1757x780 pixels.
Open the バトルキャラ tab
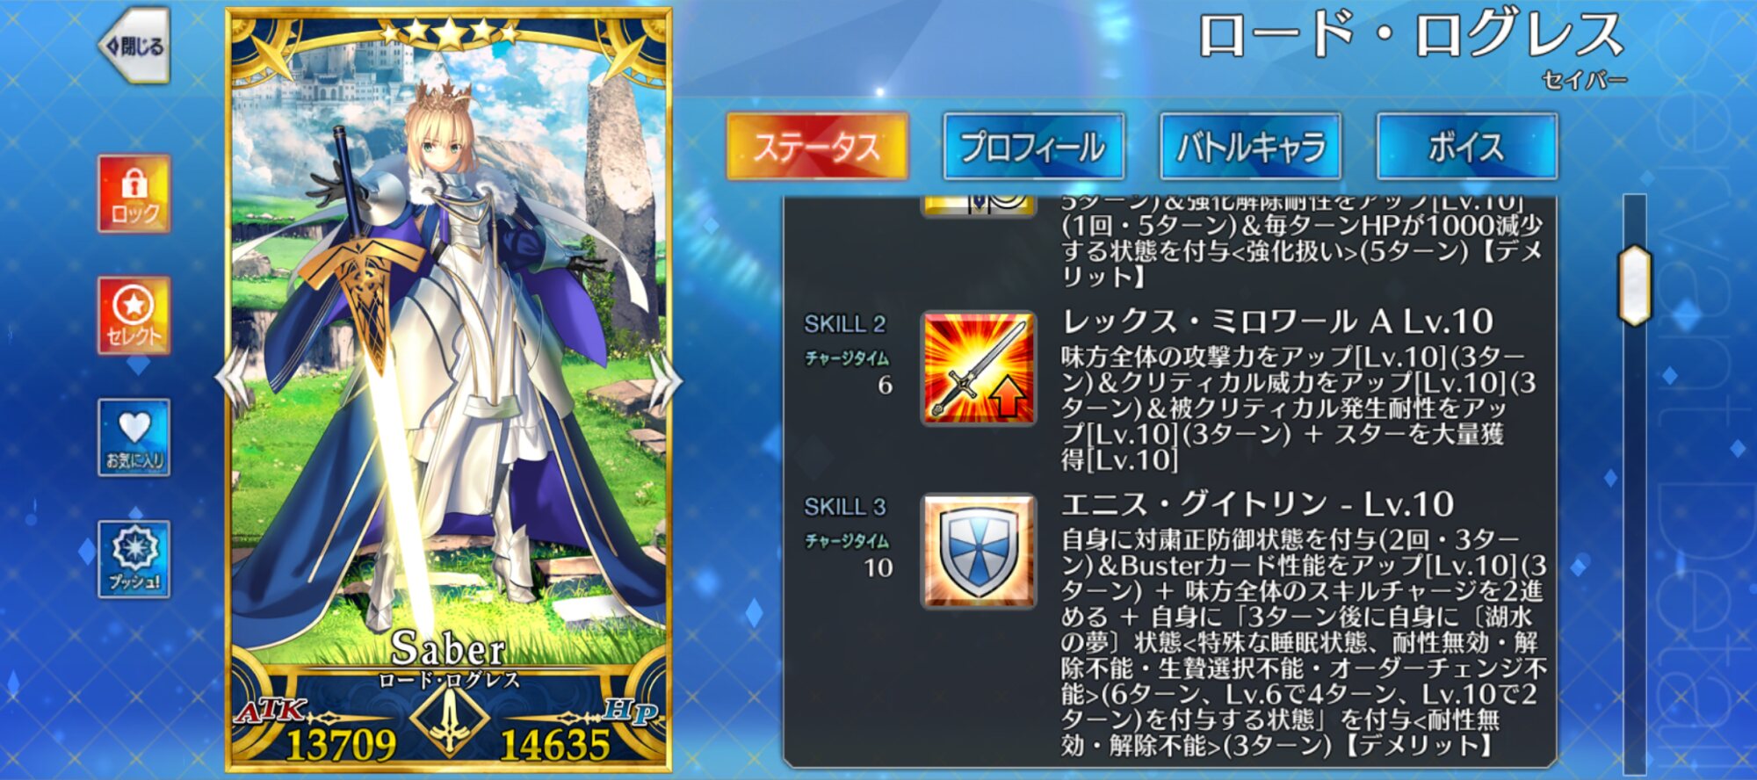coord(1250,147)
